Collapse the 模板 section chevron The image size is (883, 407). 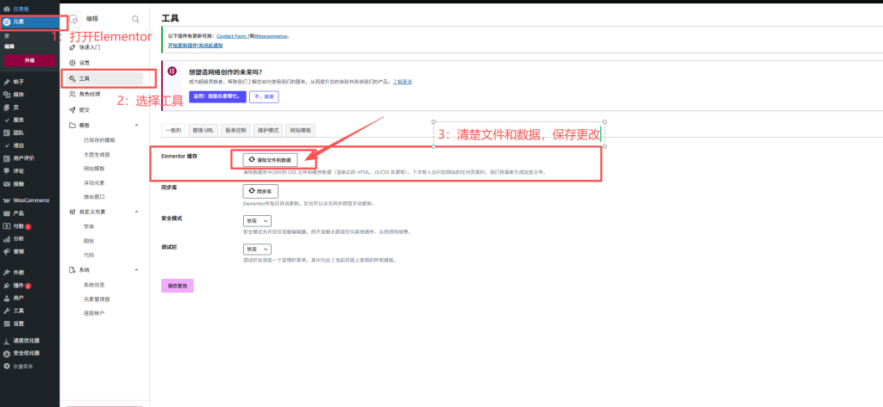(x=136, y=125)
